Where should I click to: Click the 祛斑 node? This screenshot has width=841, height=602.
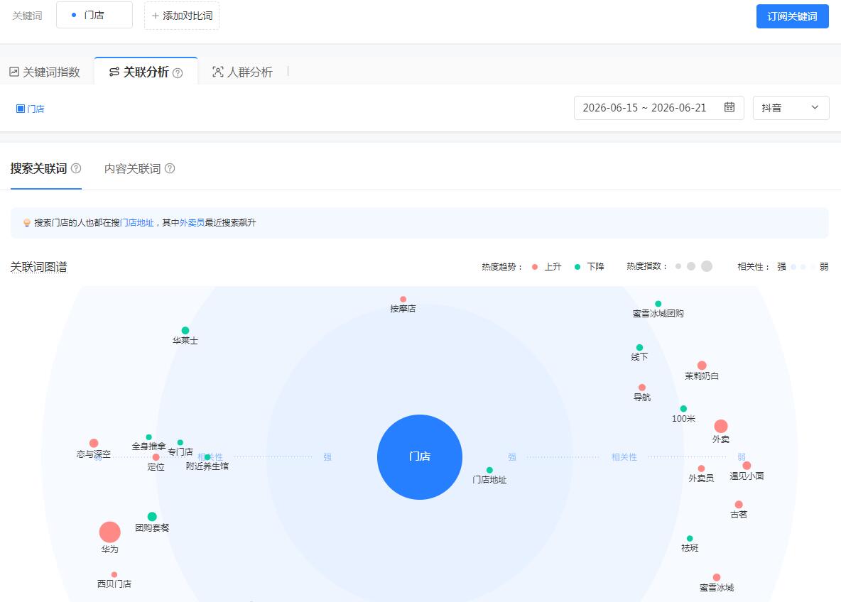click(x=690, y=538)
